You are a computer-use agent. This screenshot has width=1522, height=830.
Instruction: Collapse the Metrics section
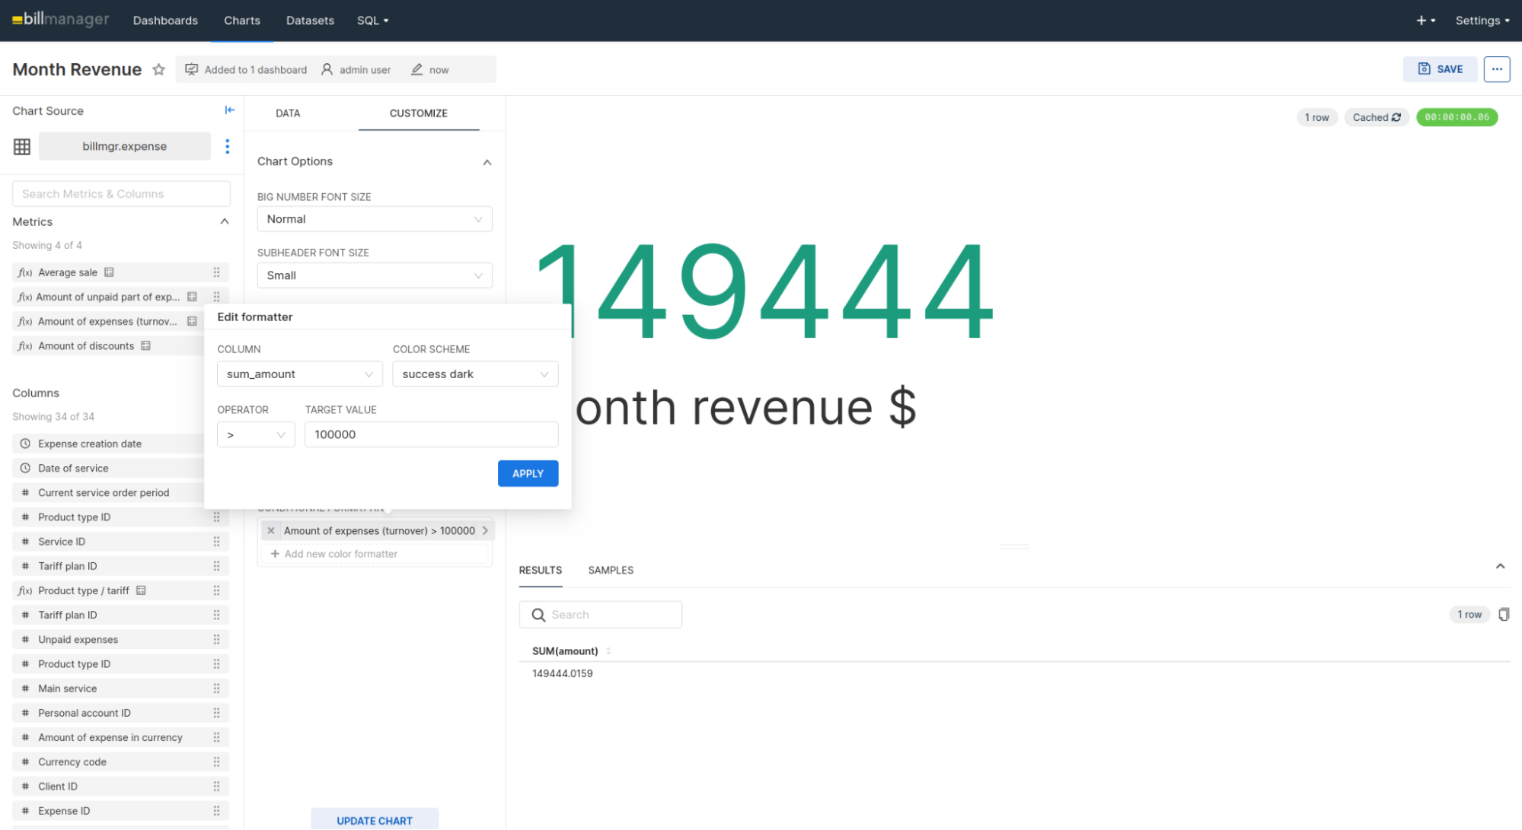(x=225, y=221)
